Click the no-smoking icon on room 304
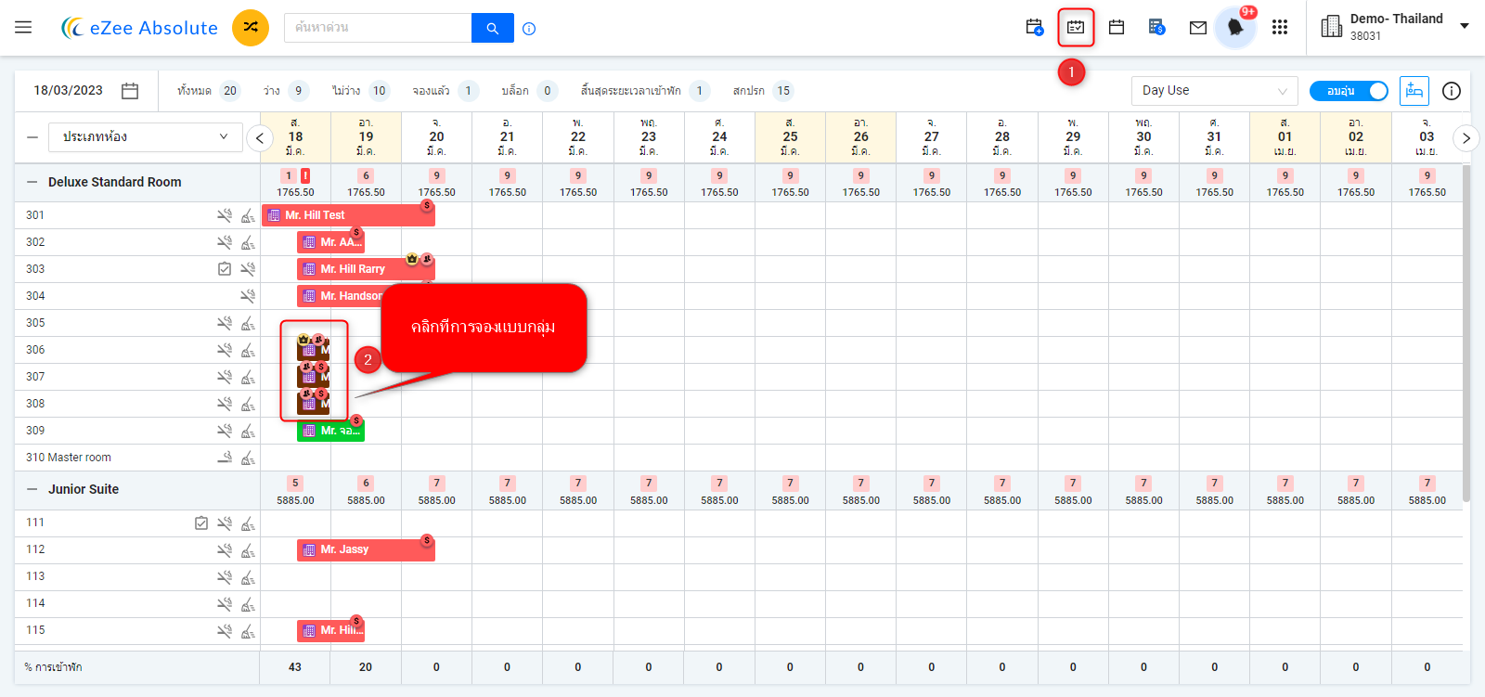Screen dimensions: 1485x697 [x=248, y=296]
